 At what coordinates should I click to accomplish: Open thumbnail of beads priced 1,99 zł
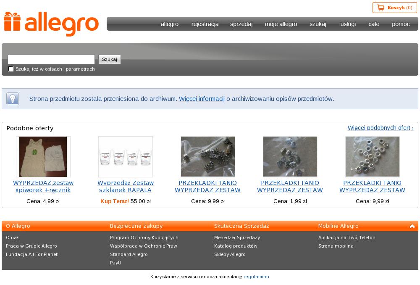point(290,156)
